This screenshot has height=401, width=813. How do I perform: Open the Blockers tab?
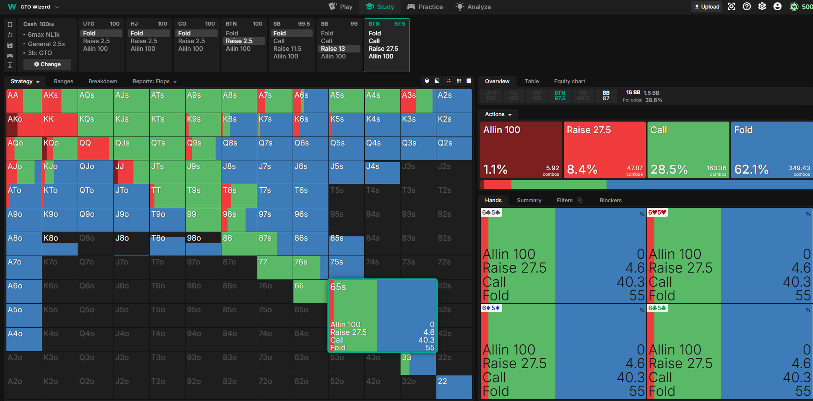610,200
